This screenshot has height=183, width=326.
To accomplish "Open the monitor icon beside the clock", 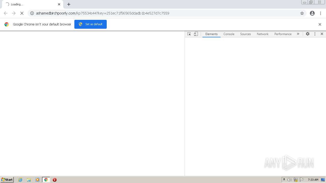I will point(323,180).
